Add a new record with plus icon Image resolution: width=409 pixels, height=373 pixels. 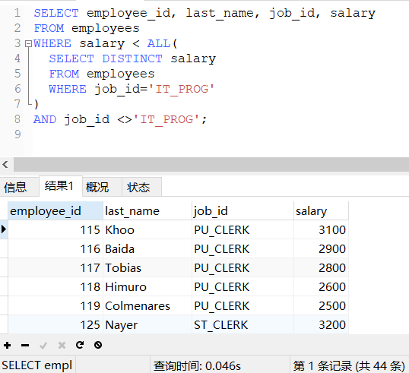point(8,345)
